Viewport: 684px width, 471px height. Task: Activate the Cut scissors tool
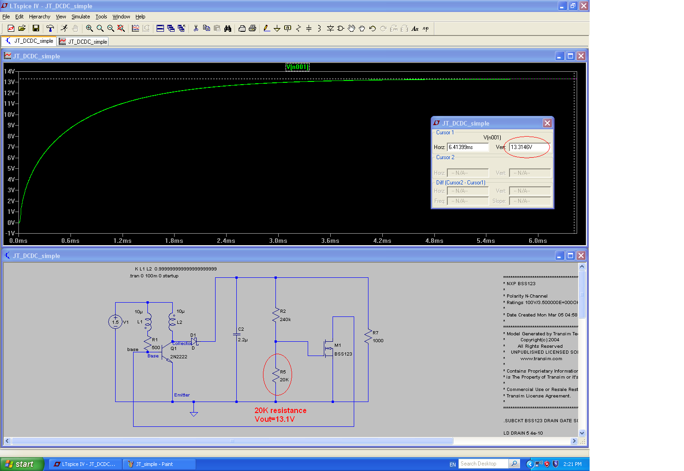point(196,29)
